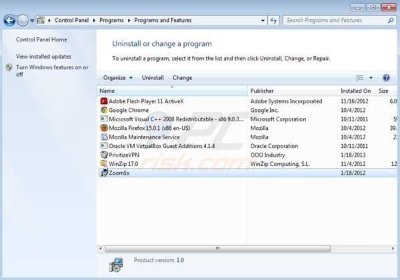Screen dimensions: 400x280
Task: Select Oracle VM VirtualBox Guest Additions 4.1.4
Action: pyautogui.click(x=162, y=146)
